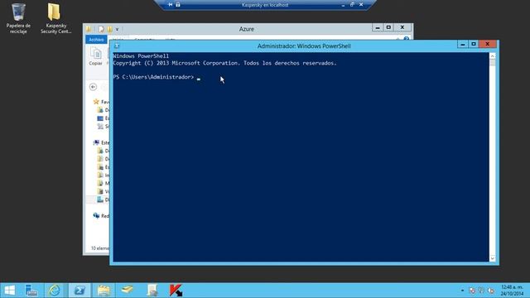Click the properties quick-access icon in Azure window
Screen dimensions: 530x298
click(x=101, y=29)
